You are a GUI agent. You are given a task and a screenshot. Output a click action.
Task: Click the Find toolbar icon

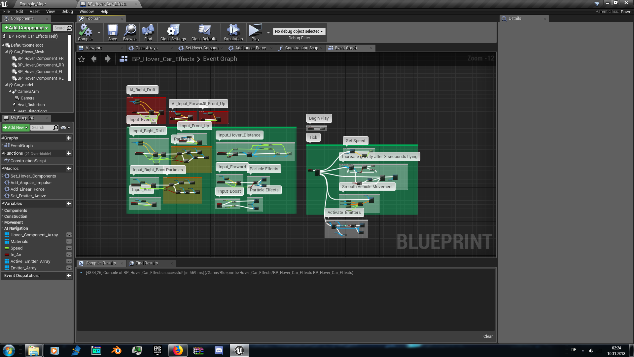(x=148, y=32)
